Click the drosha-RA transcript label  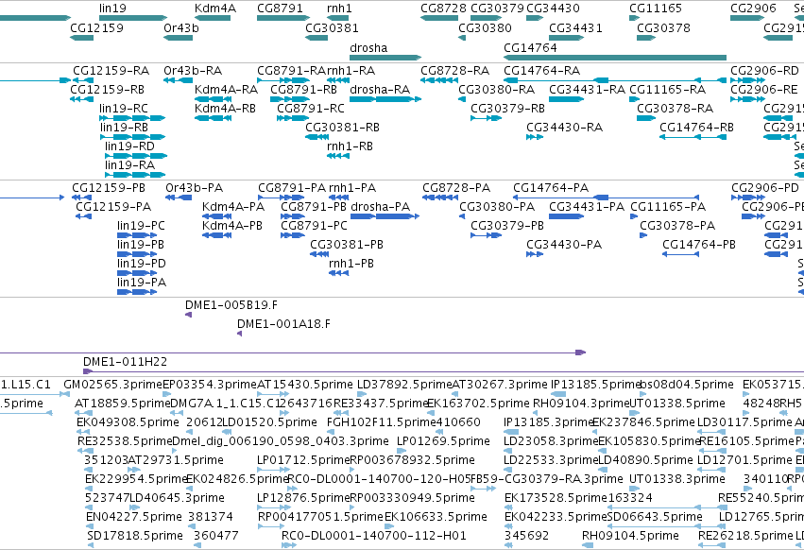coord(380,89)
